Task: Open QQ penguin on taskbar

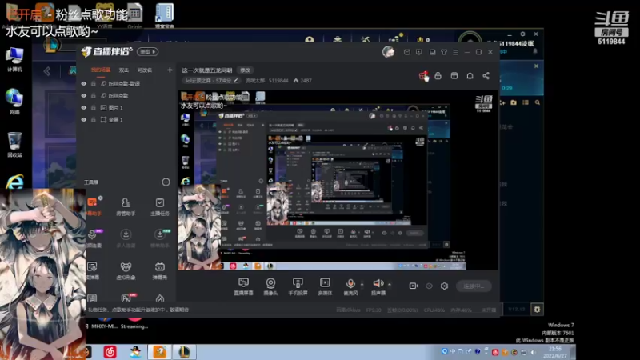Action: 135,351
